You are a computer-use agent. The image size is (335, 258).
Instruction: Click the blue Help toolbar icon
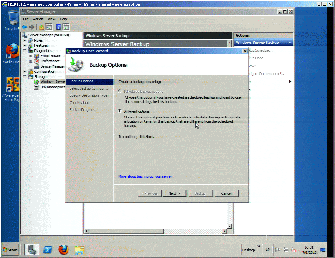click(x=58, y=27)
